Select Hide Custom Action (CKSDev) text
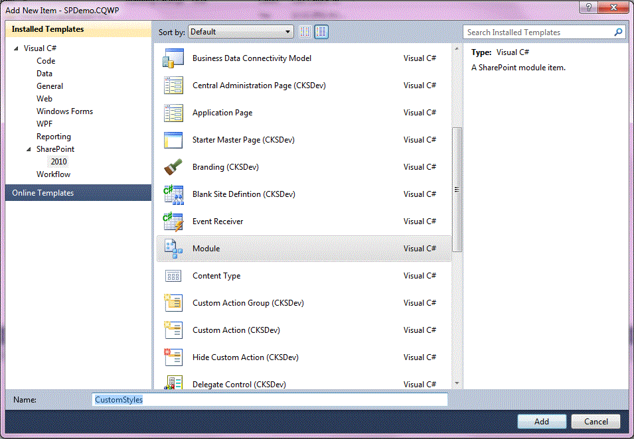The width and height of the screenshot is (634, 439). point(246,357)
